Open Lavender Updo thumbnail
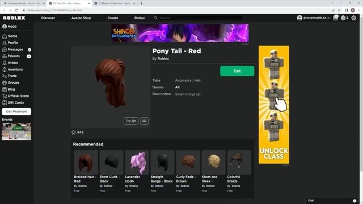 (137, 163)
